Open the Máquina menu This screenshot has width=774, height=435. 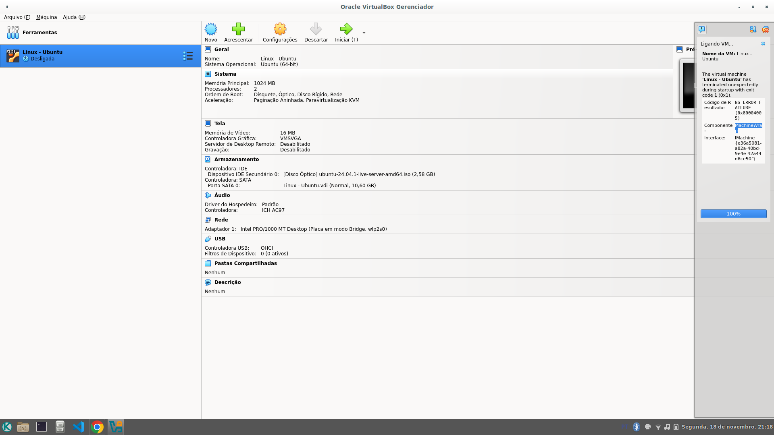coord(46,17)
